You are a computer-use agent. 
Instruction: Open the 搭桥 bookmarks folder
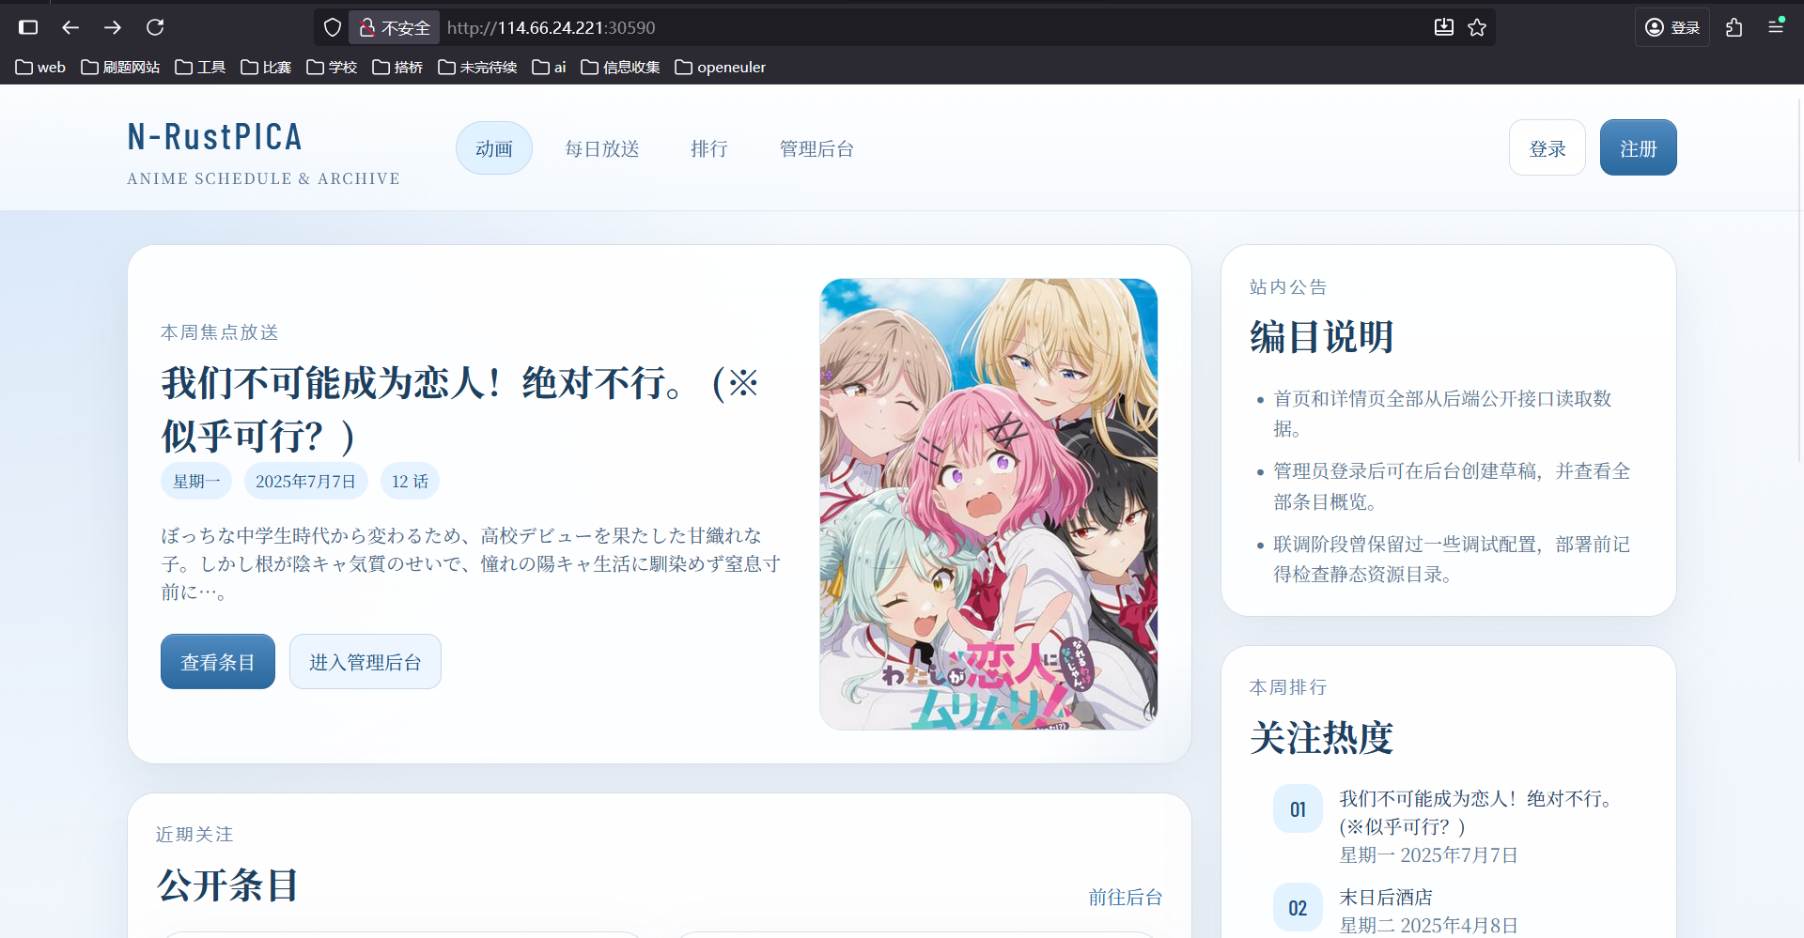[x=397, y=67]
